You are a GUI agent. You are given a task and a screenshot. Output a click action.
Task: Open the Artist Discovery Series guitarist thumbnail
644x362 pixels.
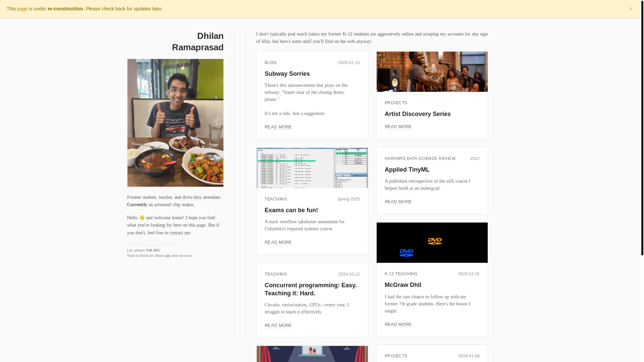tap(432, 72)
